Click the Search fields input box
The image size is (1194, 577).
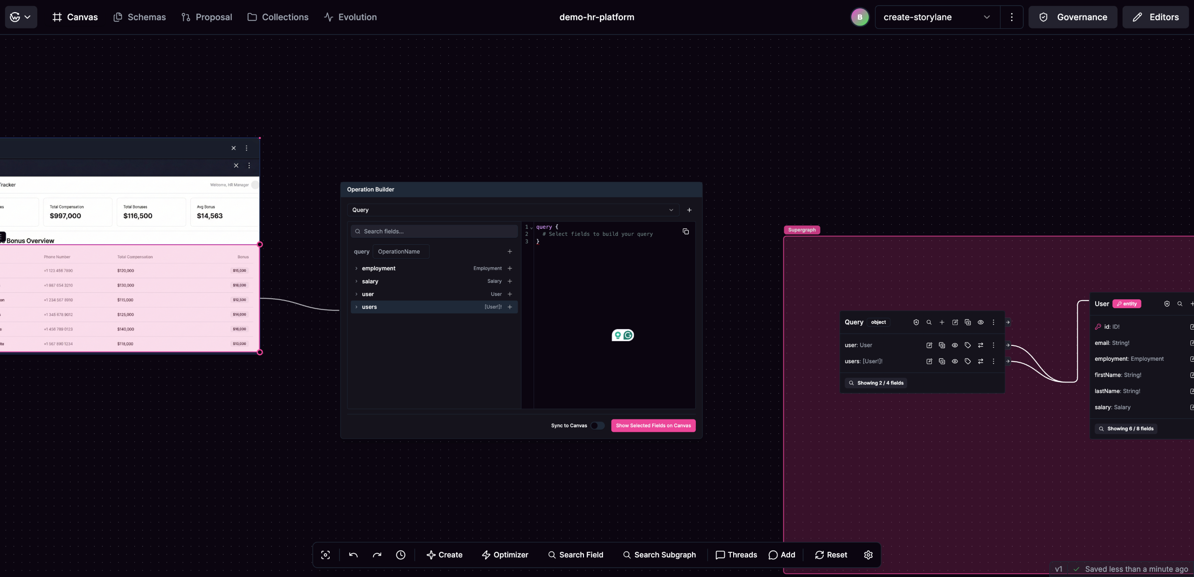tap(434, 232)
